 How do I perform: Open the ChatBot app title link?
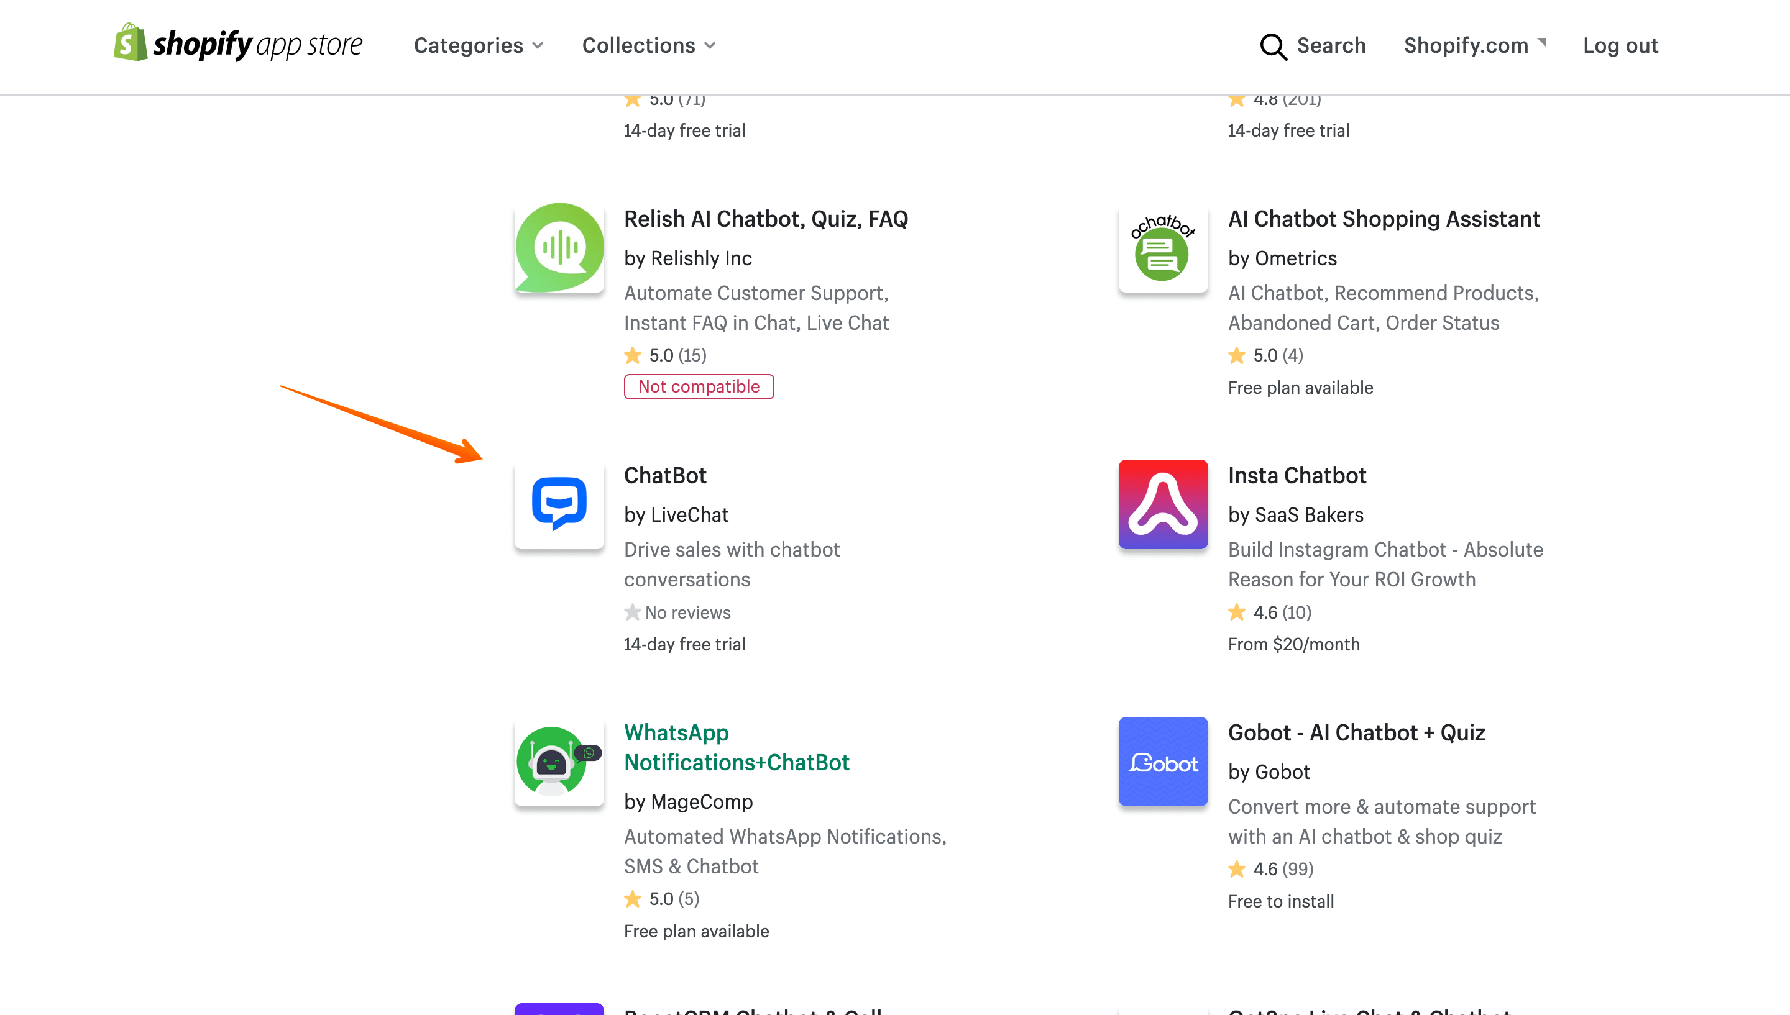coord(664,475)
